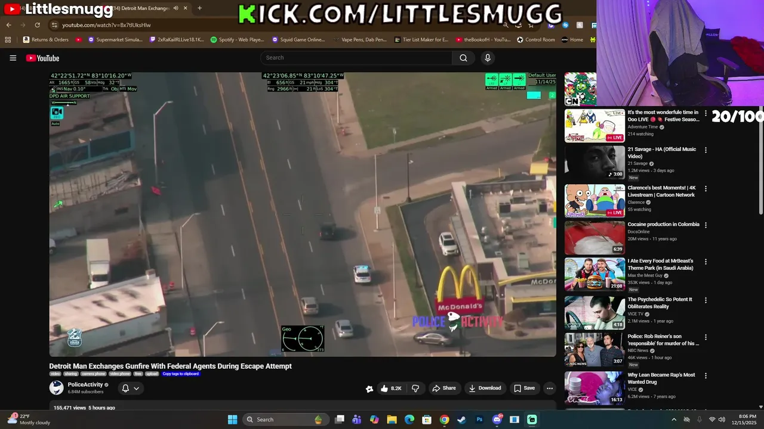Open volume control speaker icon
This screenshot has height=429, width=764.
(723, 419)
